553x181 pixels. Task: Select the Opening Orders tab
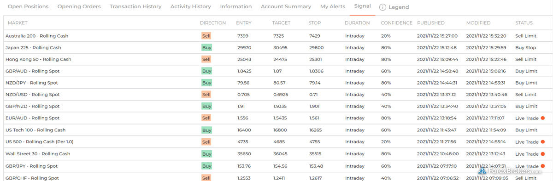point(79,7)
